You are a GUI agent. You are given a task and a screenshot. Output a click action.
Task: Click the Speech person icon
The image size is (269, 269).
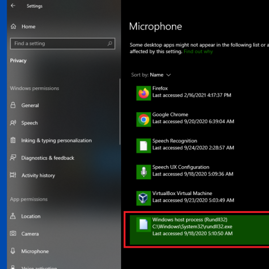click(13, 123)
